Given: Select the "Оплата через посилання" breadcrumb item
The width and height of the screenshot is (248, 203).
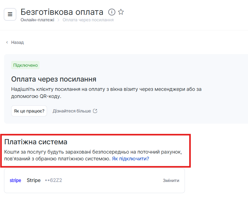Looking at the screenshot, I should (x=88, y=20).
